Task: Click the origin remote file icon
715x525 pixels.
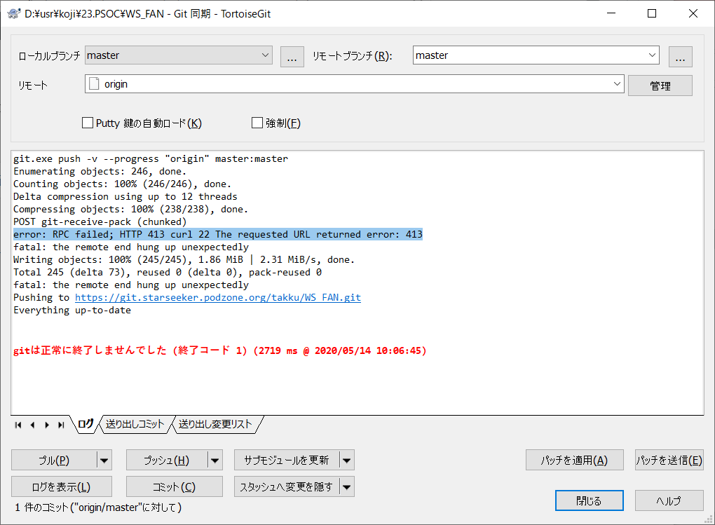Action: 94,84
